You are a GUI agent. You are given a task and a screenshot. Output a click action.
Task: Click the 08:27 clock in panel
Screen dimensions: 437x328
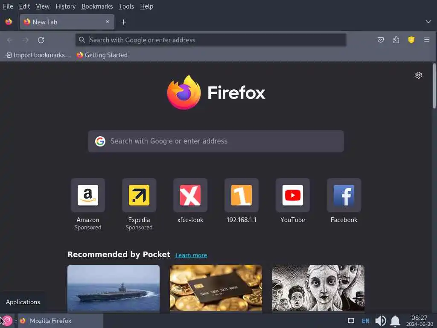[419, 318]
